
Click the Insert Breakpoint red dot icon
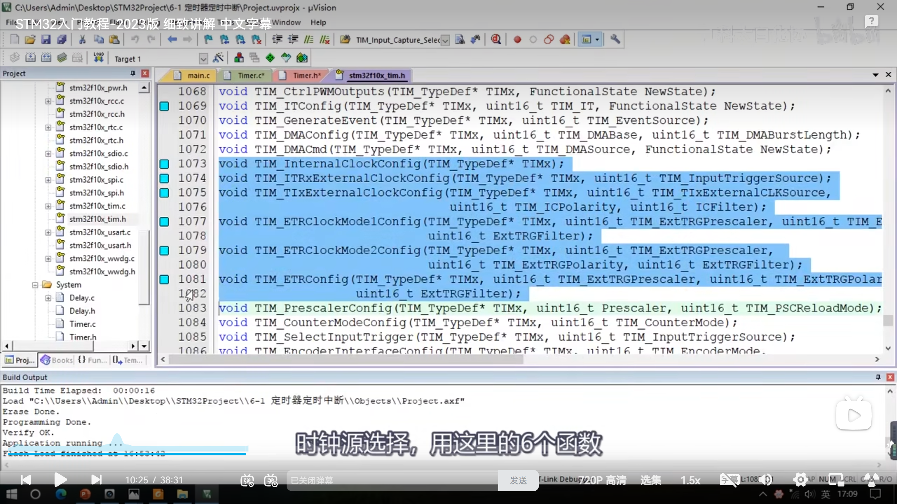(x=517, y=40)
